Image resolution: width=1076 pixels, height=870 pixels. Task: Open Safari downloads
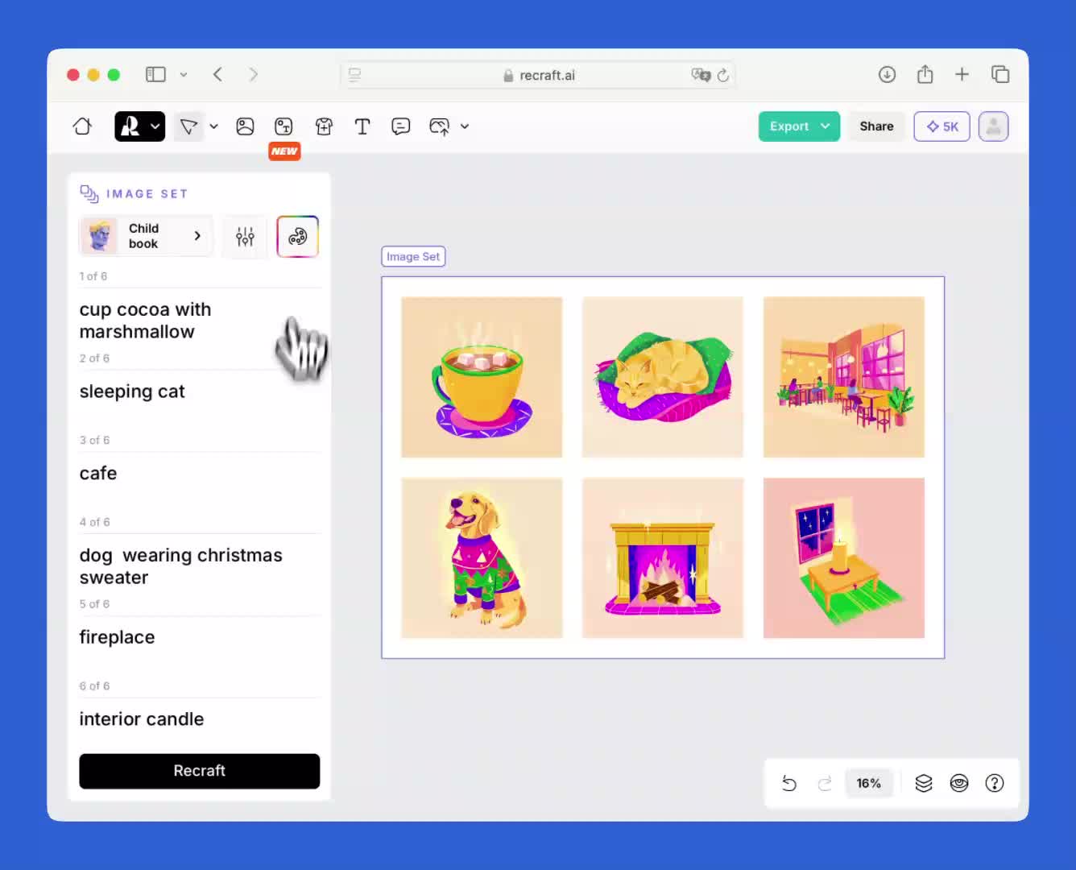(x=887, y=74)
